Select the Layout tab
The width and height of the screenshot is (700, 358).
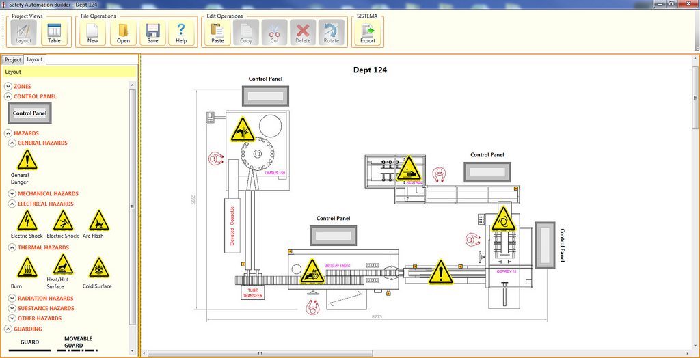coord(35,59)
